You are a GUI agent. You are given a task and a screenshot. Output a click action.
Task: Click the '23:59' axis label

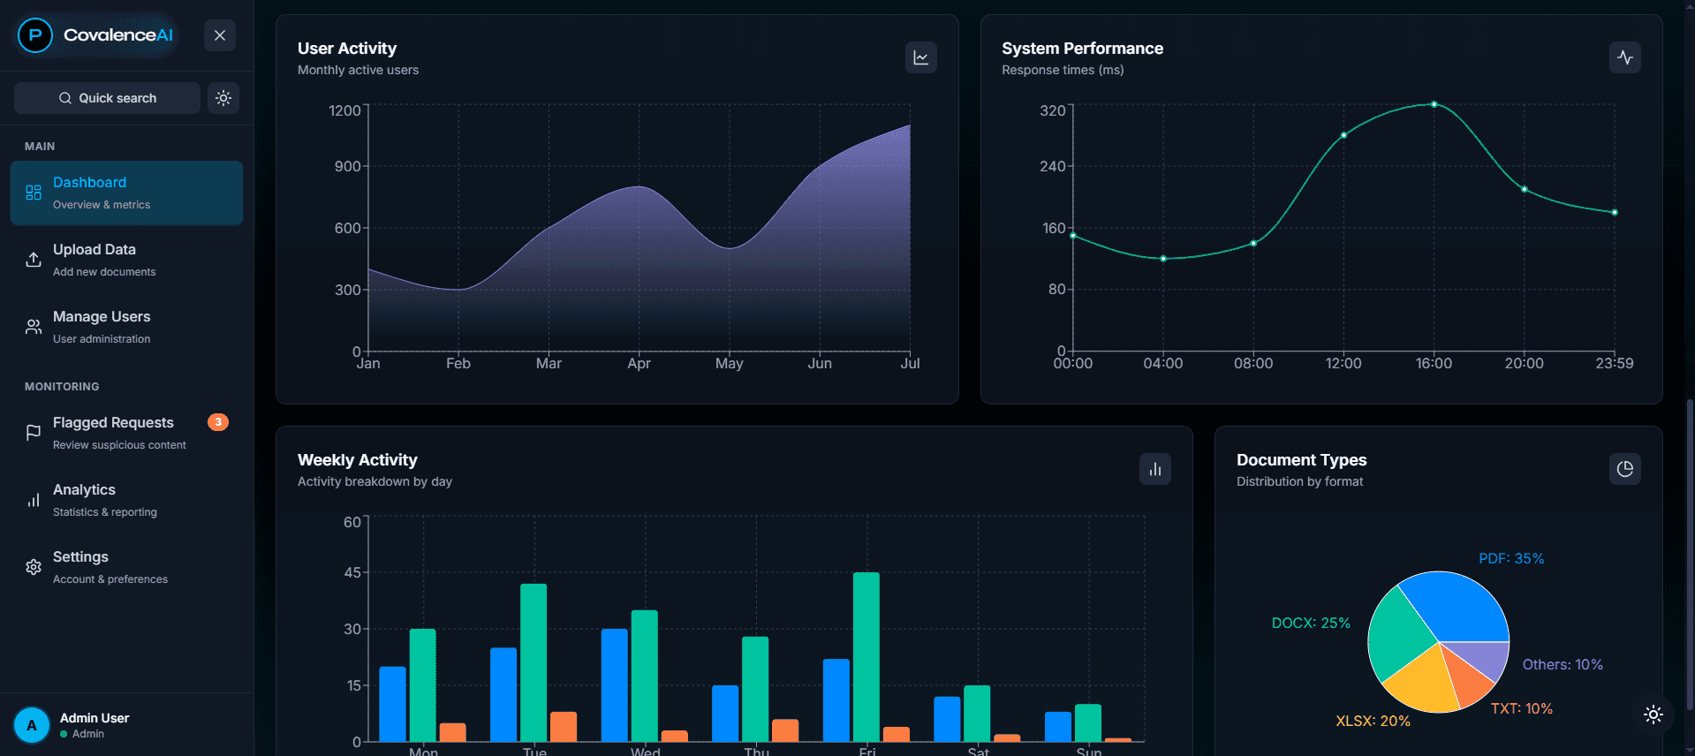(x=1614, y=363)
